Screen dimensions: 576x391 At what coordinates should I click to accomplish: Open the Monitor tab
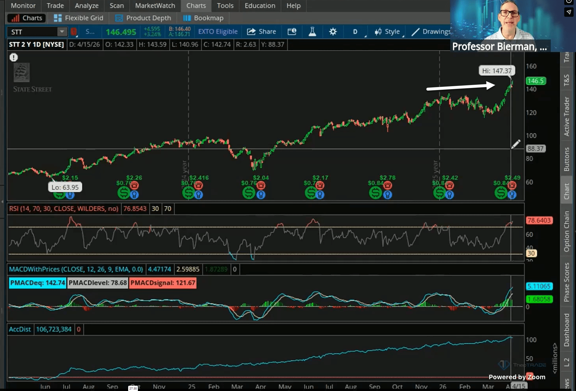coord(23,6)
